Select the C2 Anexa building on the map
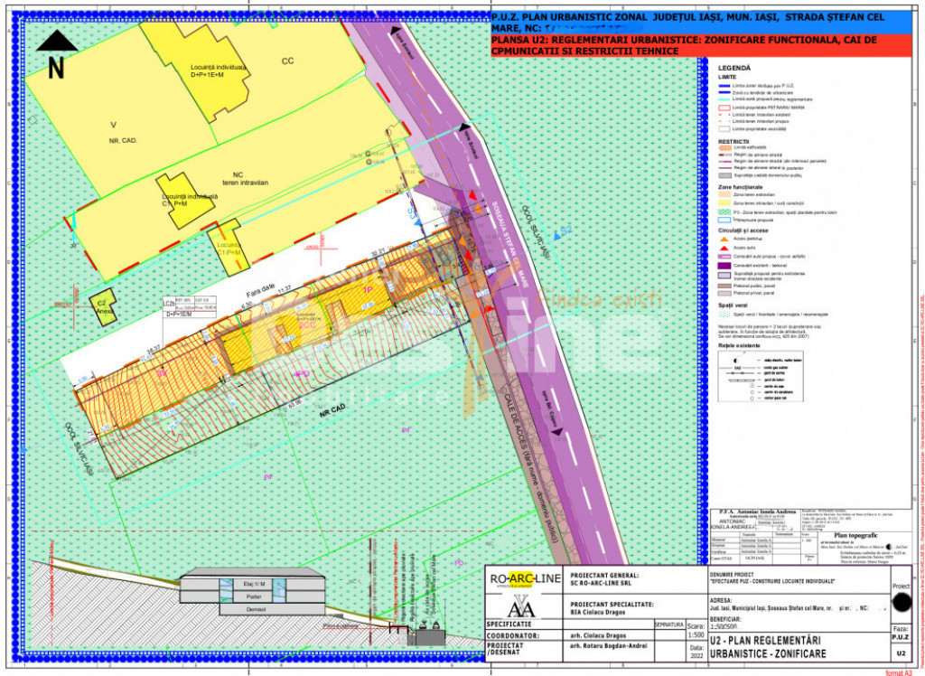The height and width of the screenshot is (676, 925). 102,305
